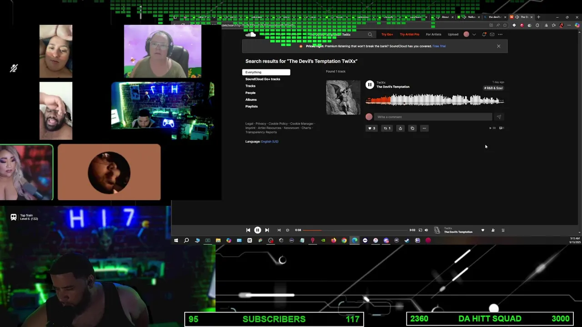Open the next-up queue icon
Image resolution: width=582 pixels, height=327 pixels.
[503, 230]
